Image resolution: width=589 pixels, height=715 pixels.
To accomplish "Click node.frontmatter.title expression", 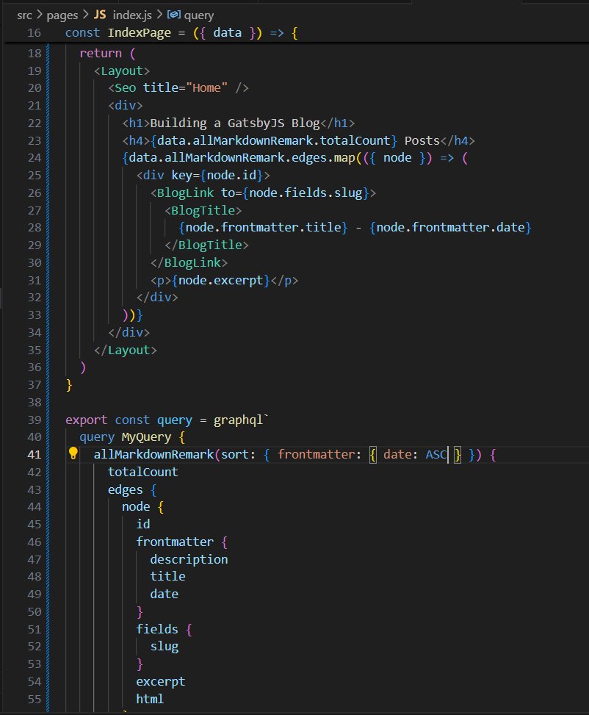I will pos(263,228).
